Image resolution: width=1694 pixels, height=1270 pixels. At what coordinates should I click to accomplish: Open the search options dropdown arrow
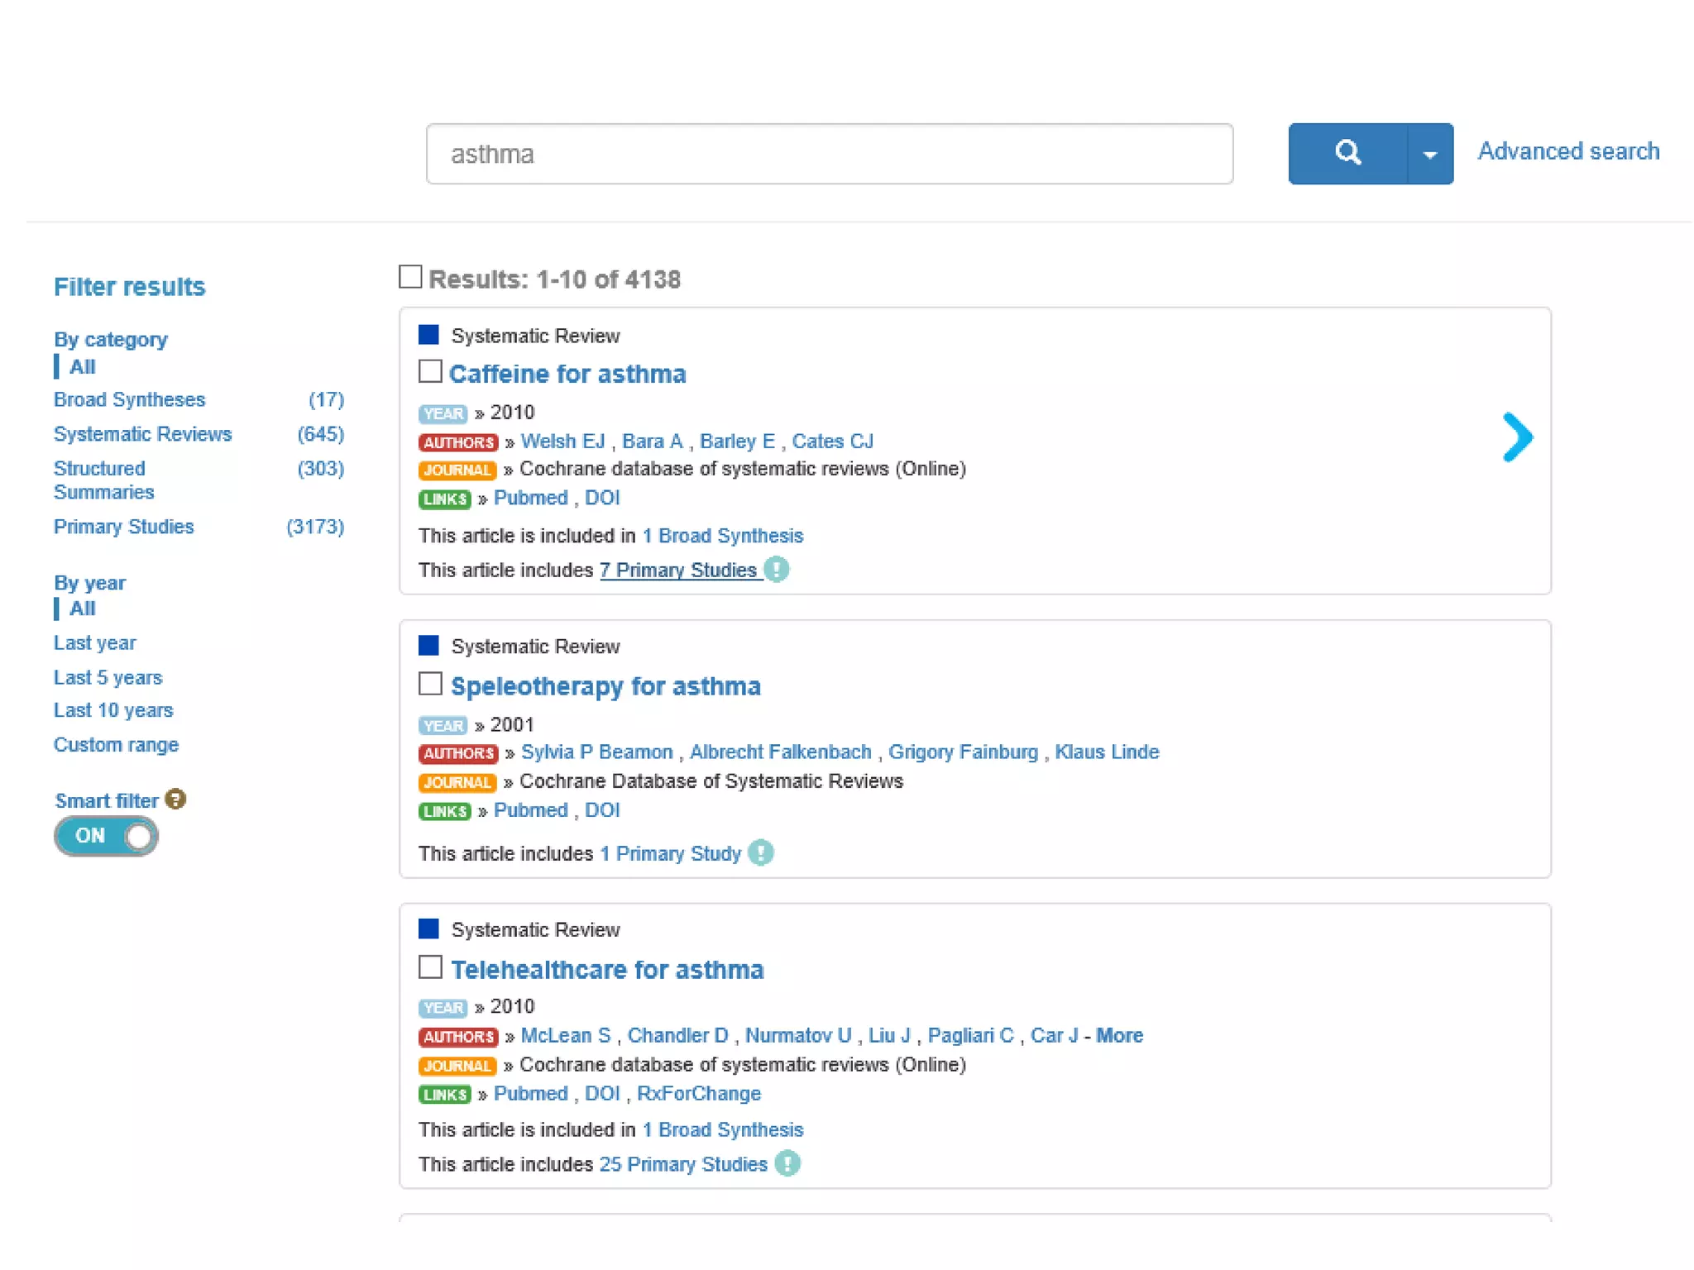1429,154
